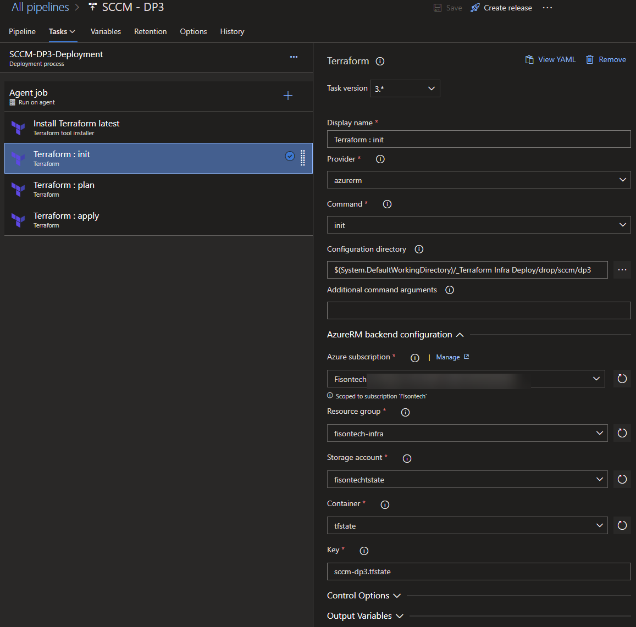Click the Terraform init drag handle

[x=302, y=158]
